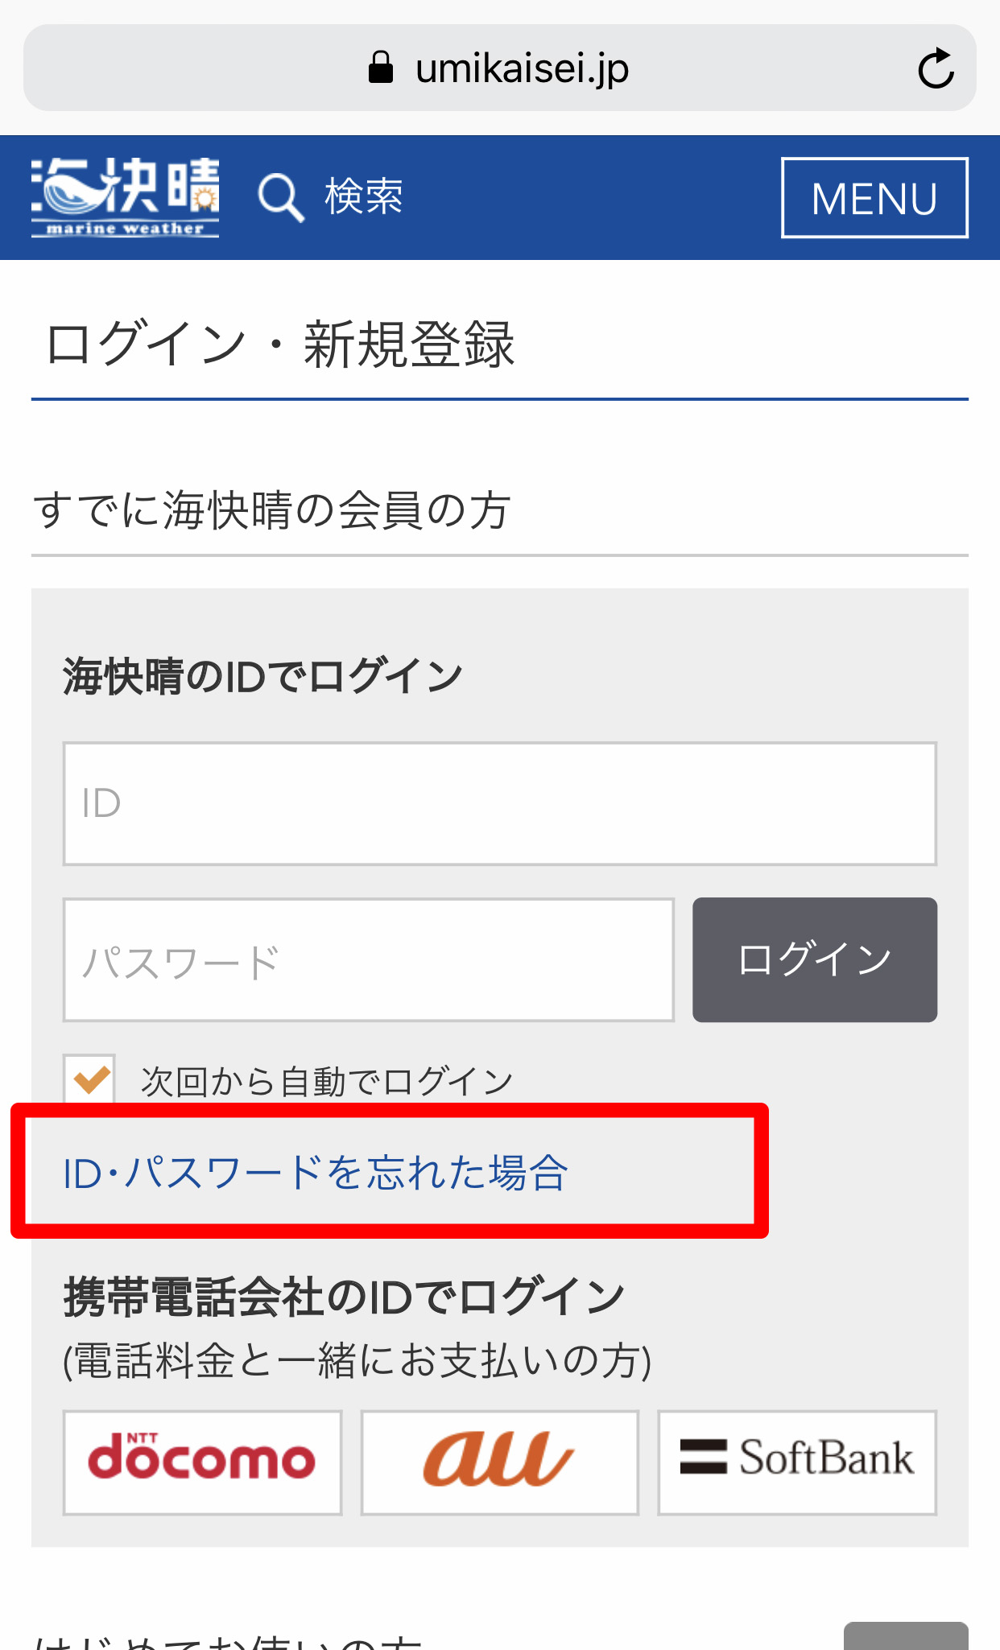The height and width of the screenshot is (1650, 1000).
Task: Click into the パスワード field
Action: 369,960
